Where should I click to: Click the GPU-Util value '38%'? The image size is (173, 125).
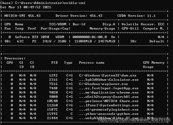[x=133, y=41]
